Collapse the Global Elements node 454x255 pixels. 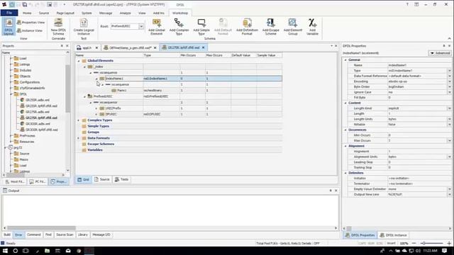[x=79, y=61]
